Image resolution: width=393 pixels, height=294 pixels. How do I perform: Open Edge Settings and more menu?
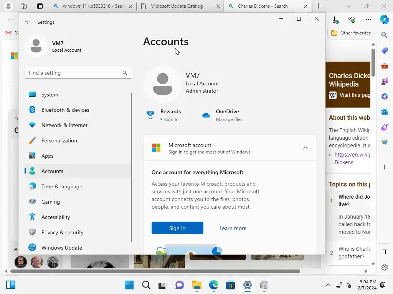click(x=368, y=20)
